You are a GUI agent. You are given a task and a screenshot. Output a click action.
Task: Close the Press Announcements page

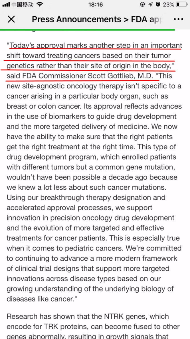tap(11, 19)
